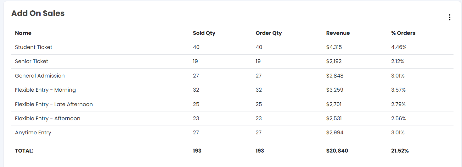Image resolution: width=462 pixels, height=167 pixels.
Task: Select the Anytime Entry row name
Action: [x=33, y=132]
